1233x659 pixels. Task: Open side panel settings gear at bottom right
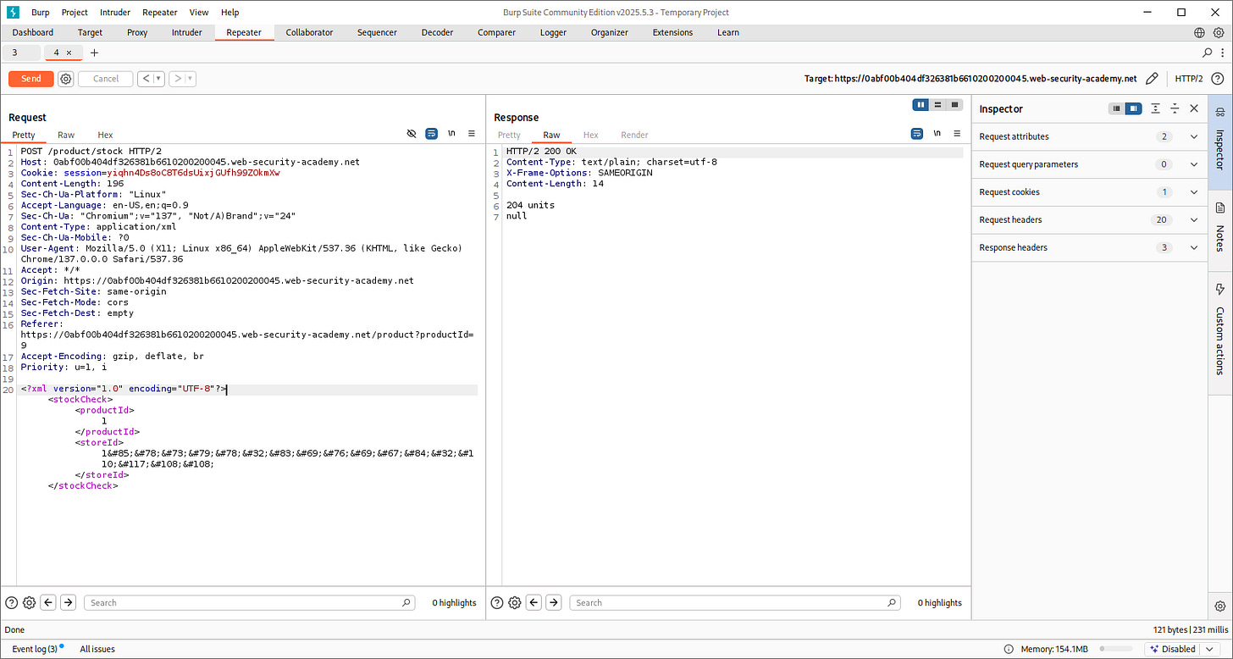point(1220,606)
